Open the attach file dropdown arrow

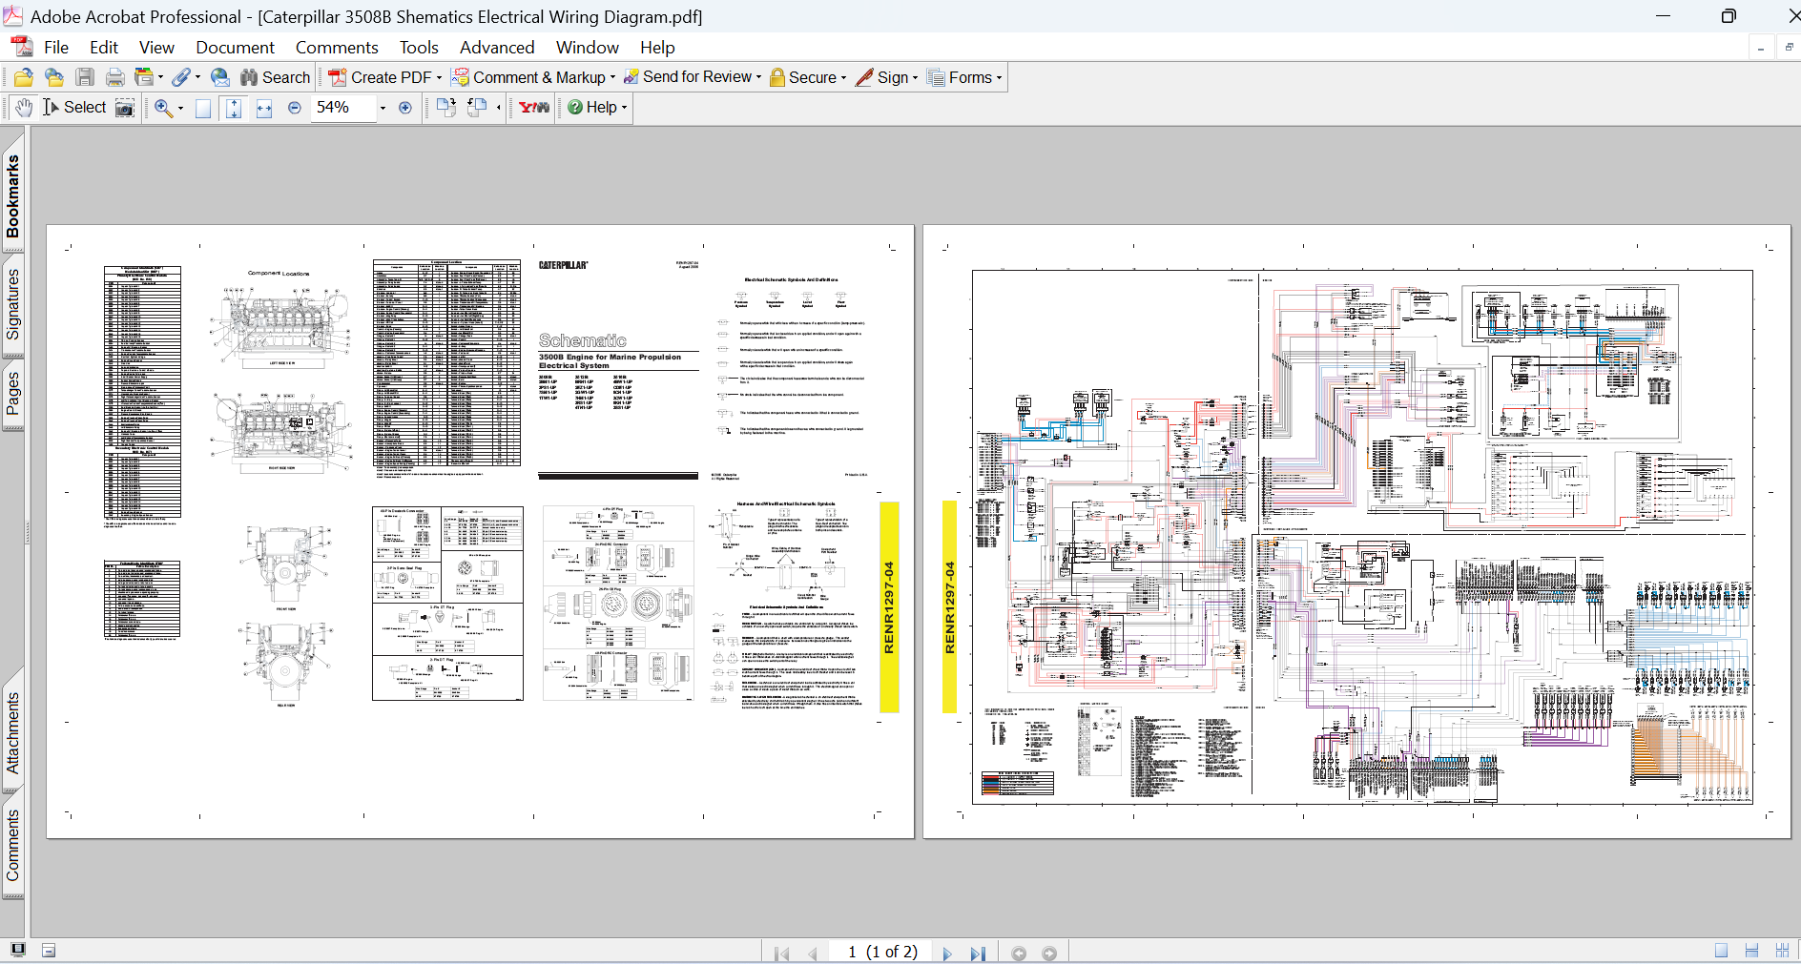[x=197, y=78]
